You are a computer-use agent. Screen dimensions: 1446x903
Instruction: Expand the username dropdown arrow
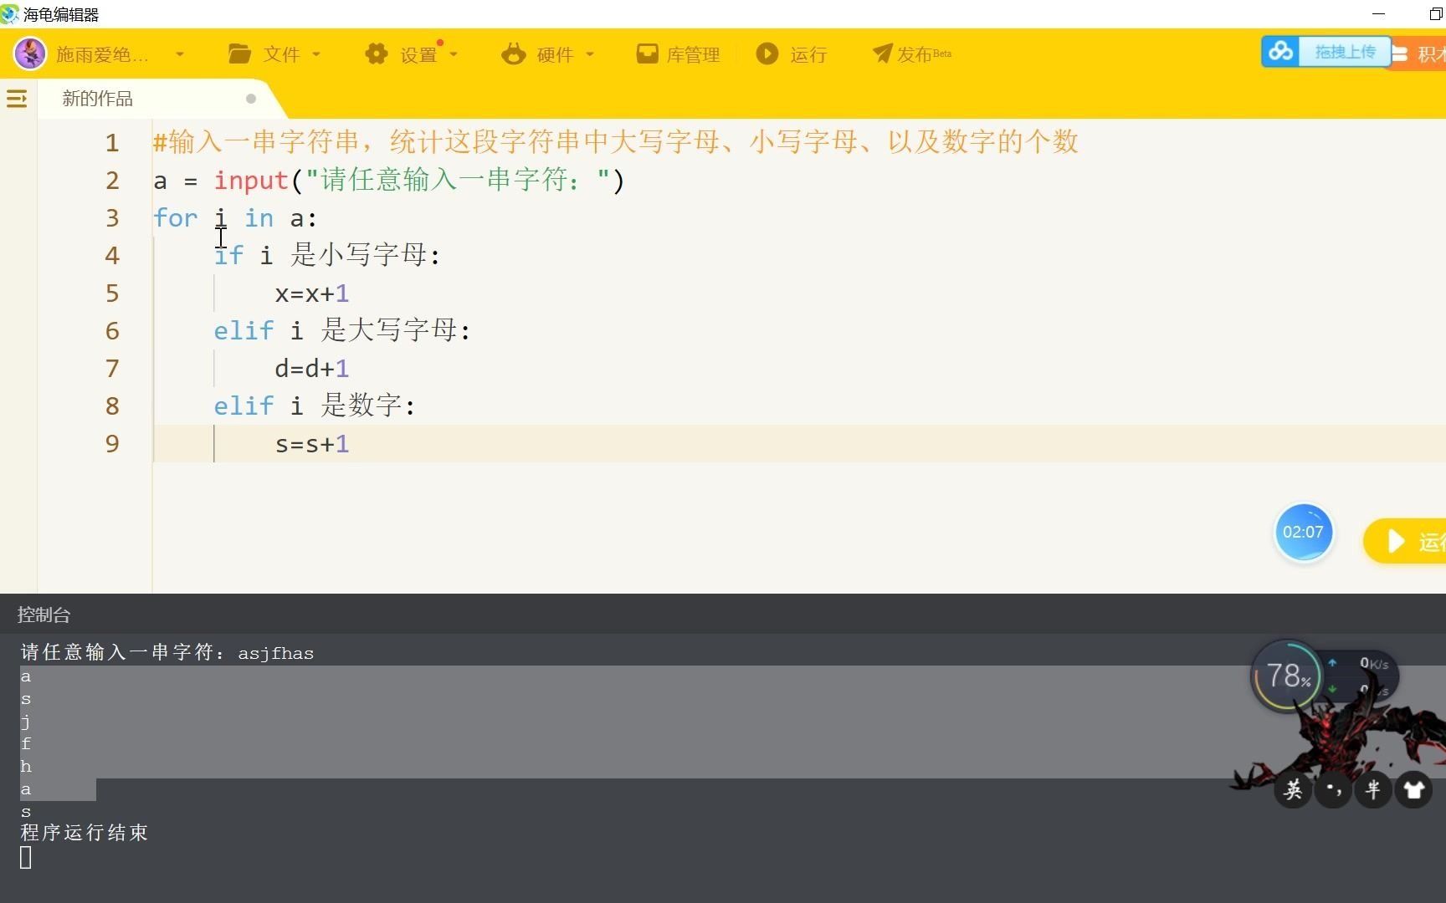[x=180, y=54]
